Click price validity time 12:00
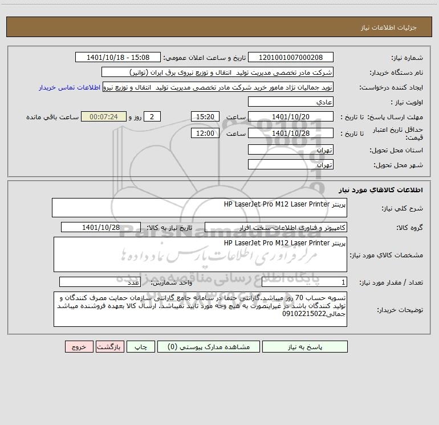439x425 pixels. coord(205,133)
